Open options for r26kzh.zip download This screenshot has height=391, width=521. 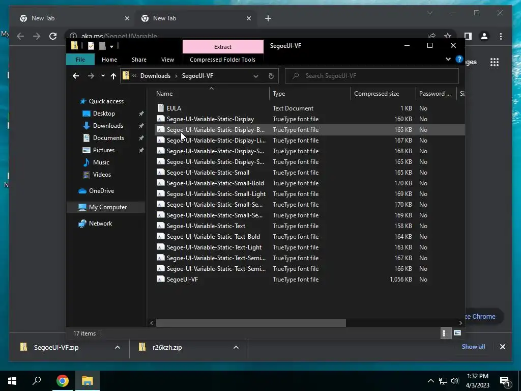click(x=236, y=347)
